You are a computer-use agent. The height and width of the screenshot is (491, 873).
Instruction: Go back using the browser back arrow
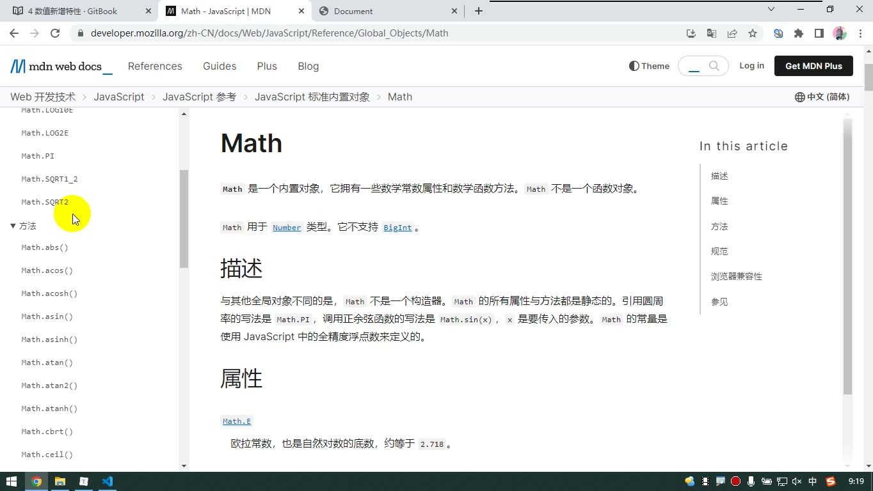[15, 33]
